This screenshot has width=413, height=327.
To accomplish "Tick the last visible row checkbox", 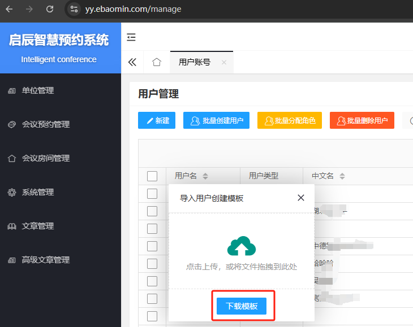I will [x=152, y=316].
